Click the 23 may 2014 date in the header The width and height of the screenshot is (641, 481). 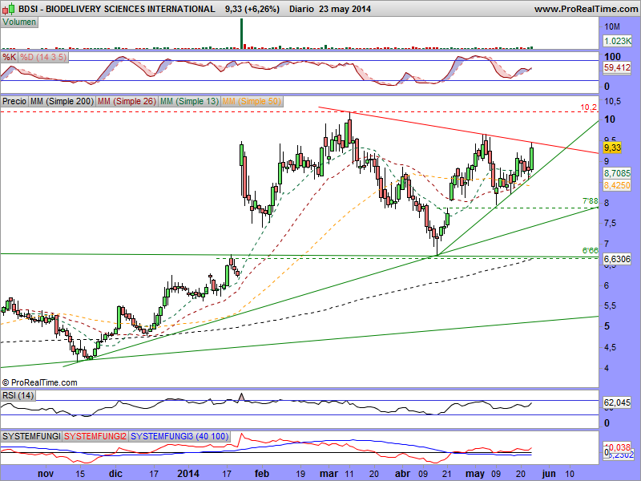pyautogui.click(x=345, y=9)
